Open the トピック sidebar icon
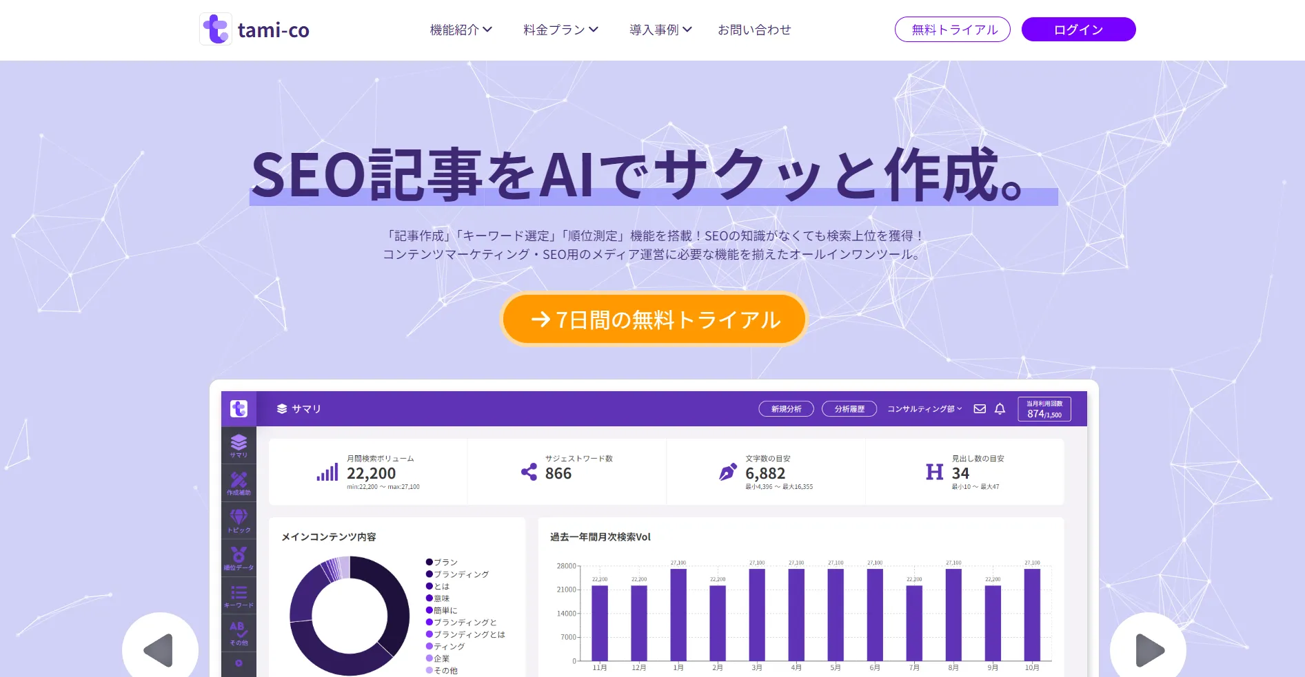The image size is (1305, 677). pyautogui.click(x=239, y=521)
